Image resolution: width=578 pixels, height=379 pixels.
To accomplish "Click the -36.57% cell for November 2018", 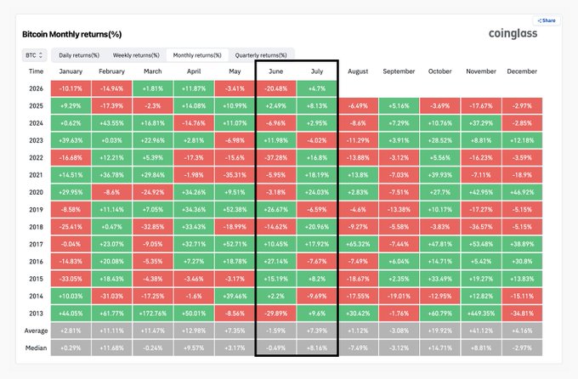I will tap(481, 227).
